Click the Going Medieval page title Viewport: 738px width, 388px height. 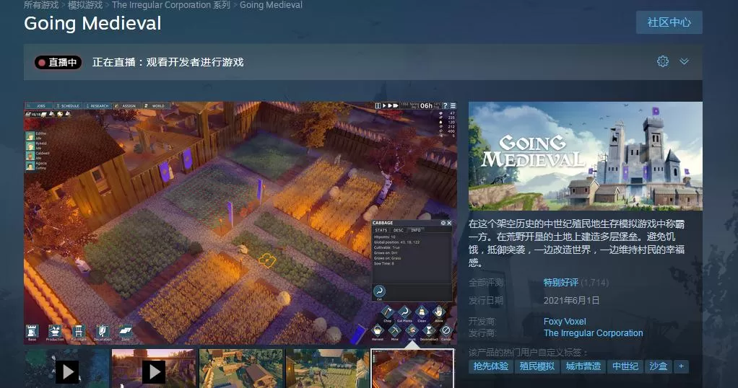point(92,24)
